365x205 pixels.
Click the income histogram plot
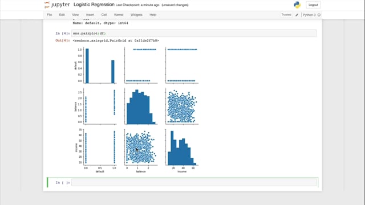[182, 147]
